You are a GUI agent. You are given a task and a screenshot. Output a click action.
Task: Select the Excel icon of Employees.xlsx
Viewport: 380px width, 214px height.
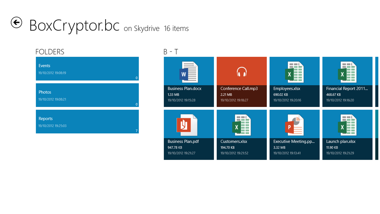tap(294, 72)
